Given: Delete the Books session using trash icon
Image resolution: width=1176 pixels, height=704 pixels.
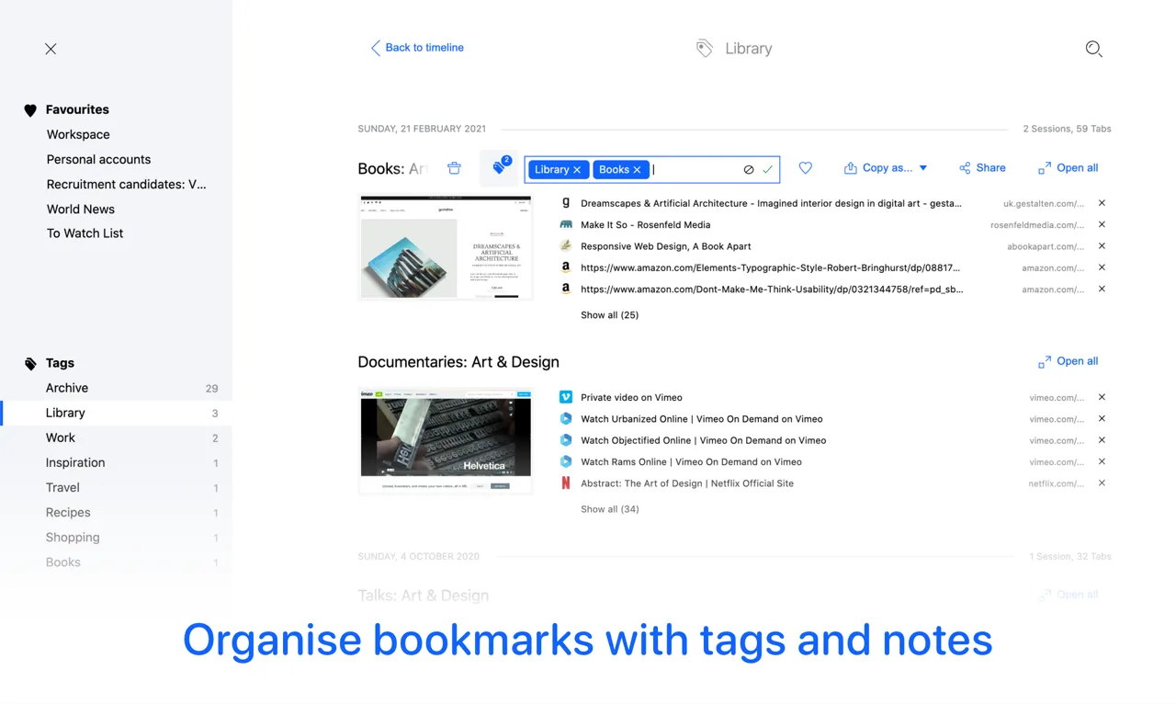Looking at the screenshot, I should coord(454,167).
